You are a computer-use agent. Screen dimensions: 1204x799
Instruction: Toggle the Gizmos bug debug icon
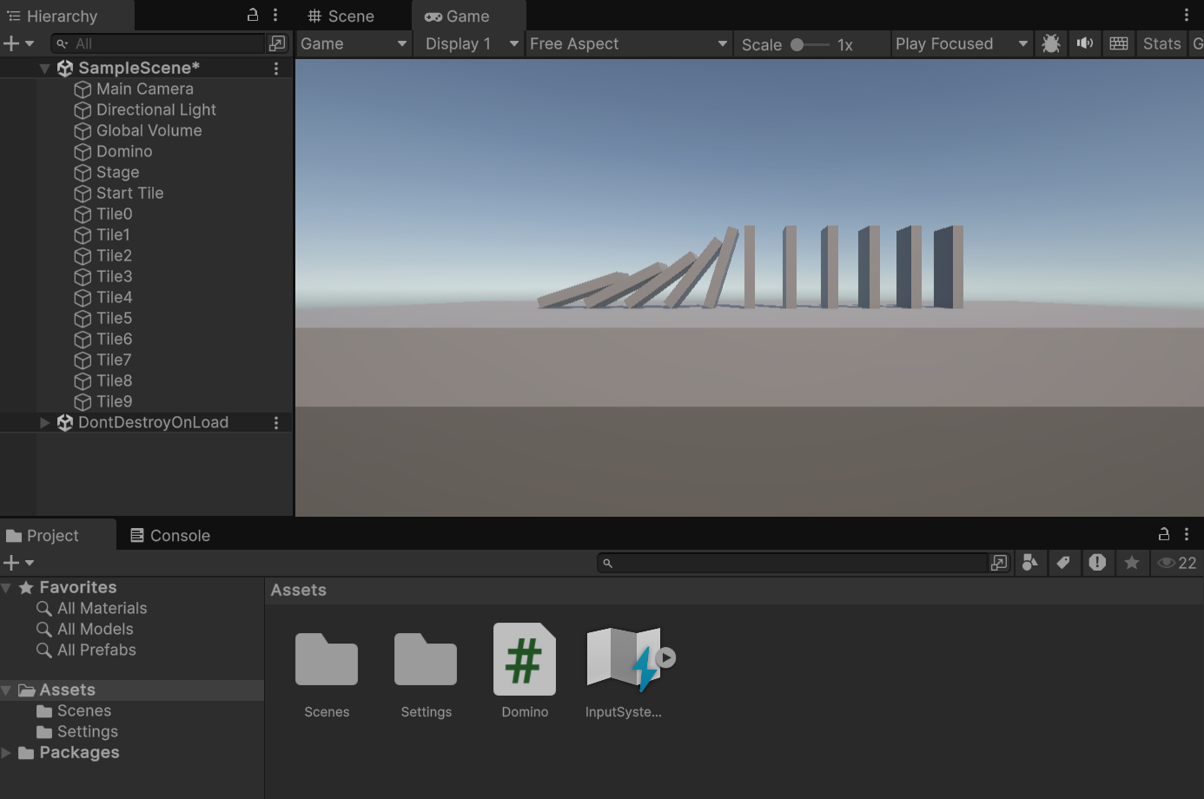tap(1050, 43)
